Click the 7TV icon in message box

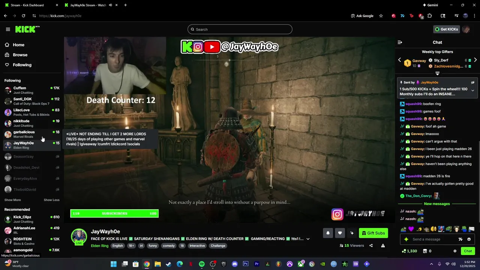460,239
